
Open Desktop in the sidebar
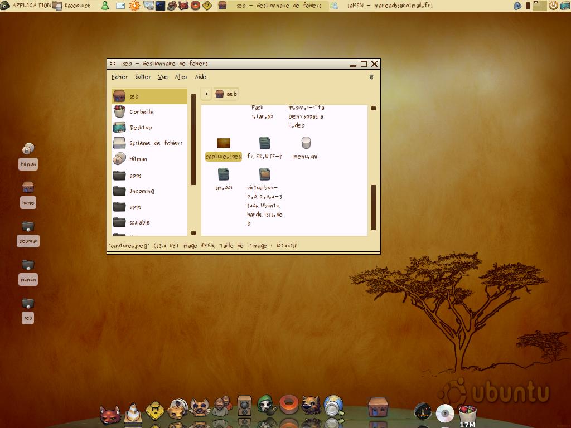149,128
